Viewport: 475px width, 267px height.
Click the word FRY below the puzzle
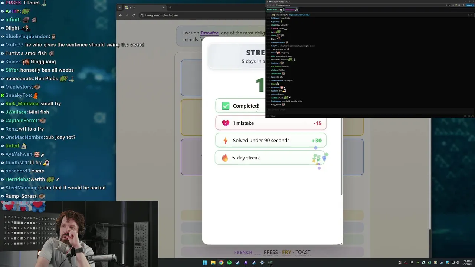(286, 252)
